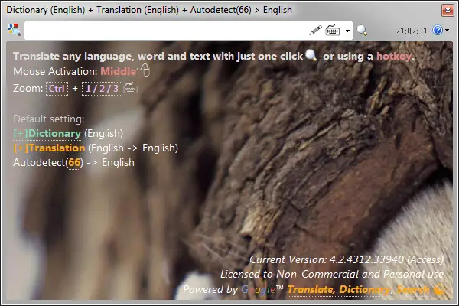
Task: Open the Search link in footer
Action: pyautogui.click(x=413, y=289)
